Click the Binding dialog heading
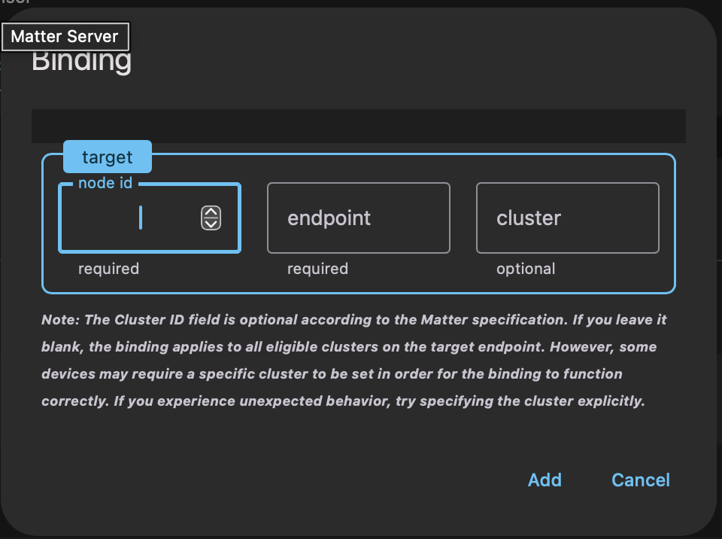The image size is (722, 539). (81, 61)
